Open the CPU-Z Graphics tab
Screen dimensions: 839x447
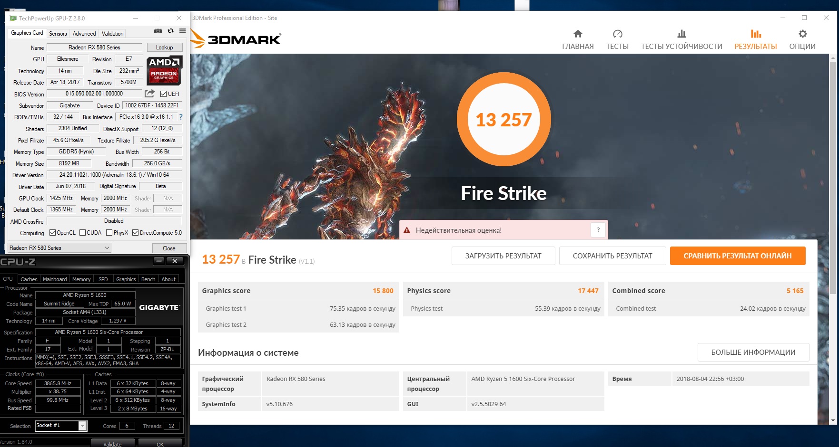point(126,279)
